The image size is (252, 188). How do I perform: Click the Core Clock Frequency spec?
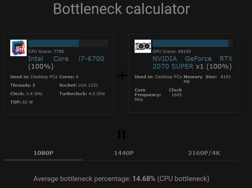[158, 95]
